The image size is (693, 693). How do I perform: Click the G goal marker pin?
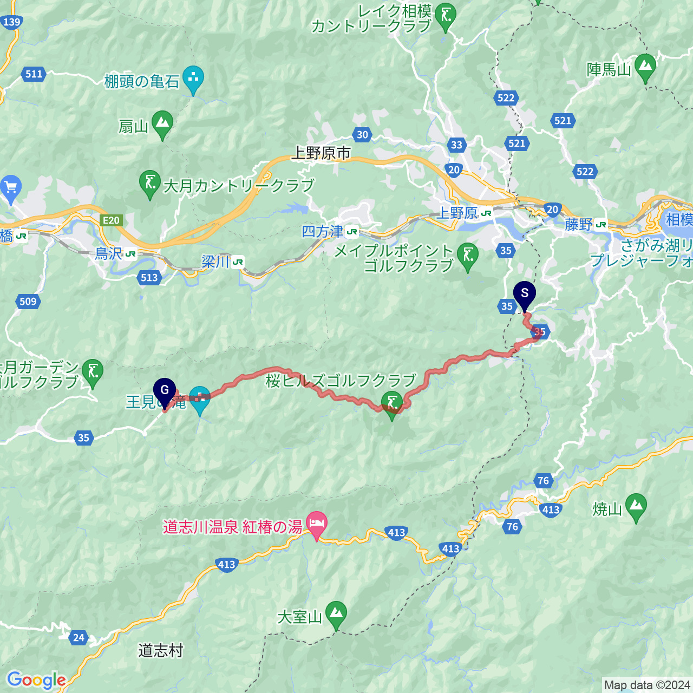[165, 393]
